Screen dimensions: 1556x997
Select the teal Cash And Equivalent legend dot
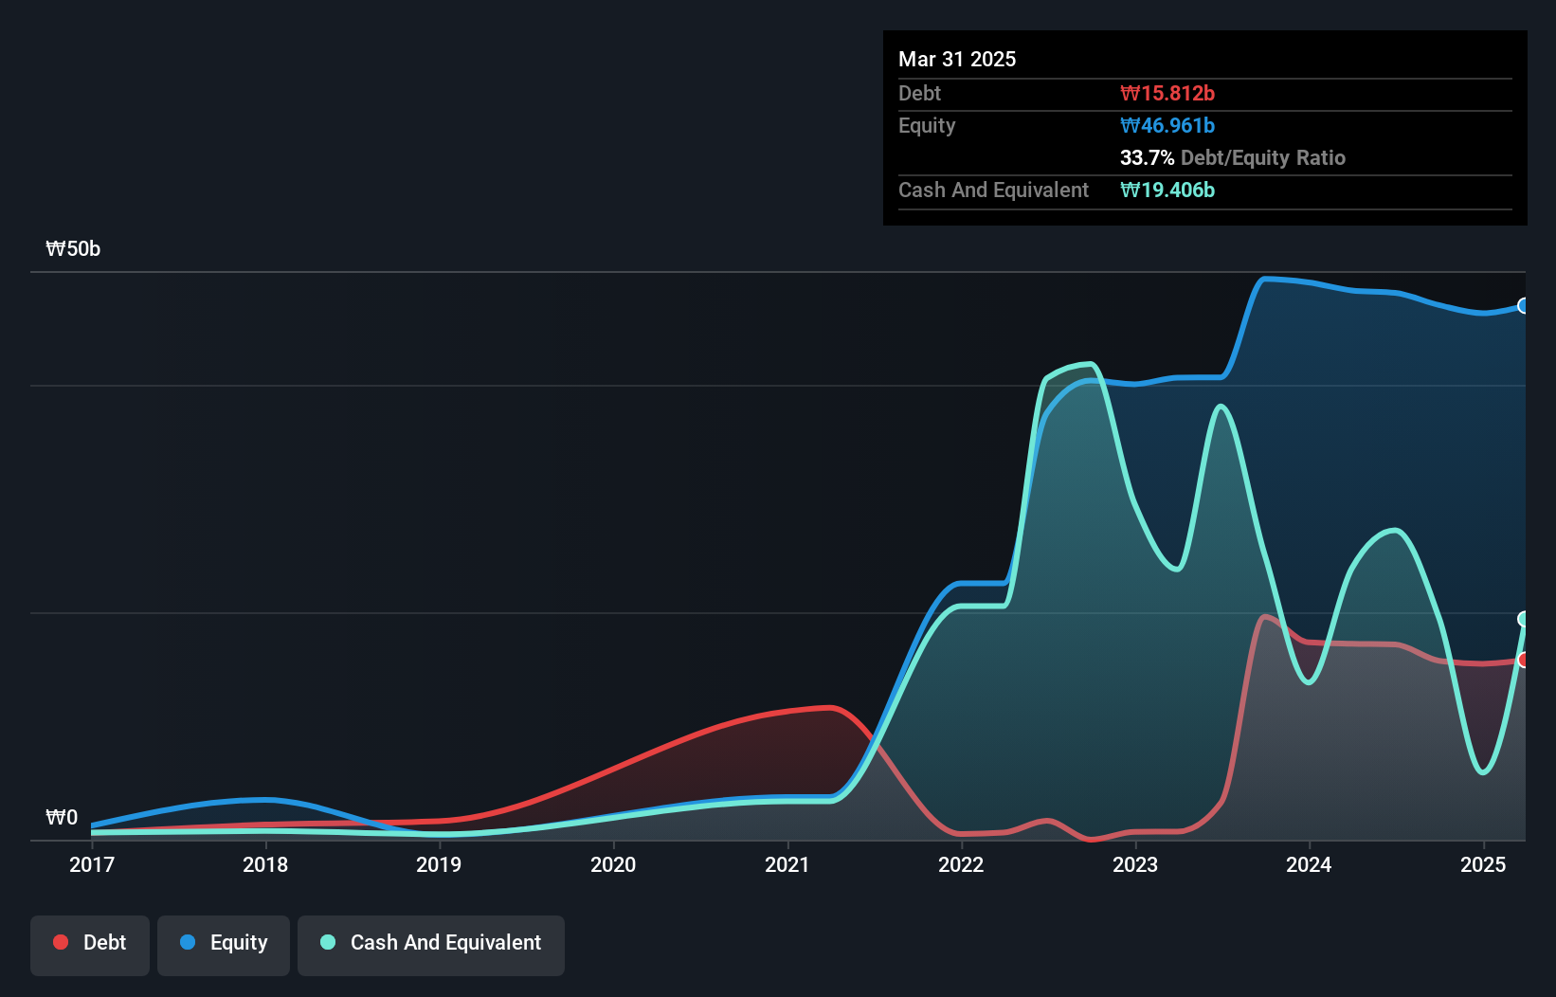coord(327,942)
